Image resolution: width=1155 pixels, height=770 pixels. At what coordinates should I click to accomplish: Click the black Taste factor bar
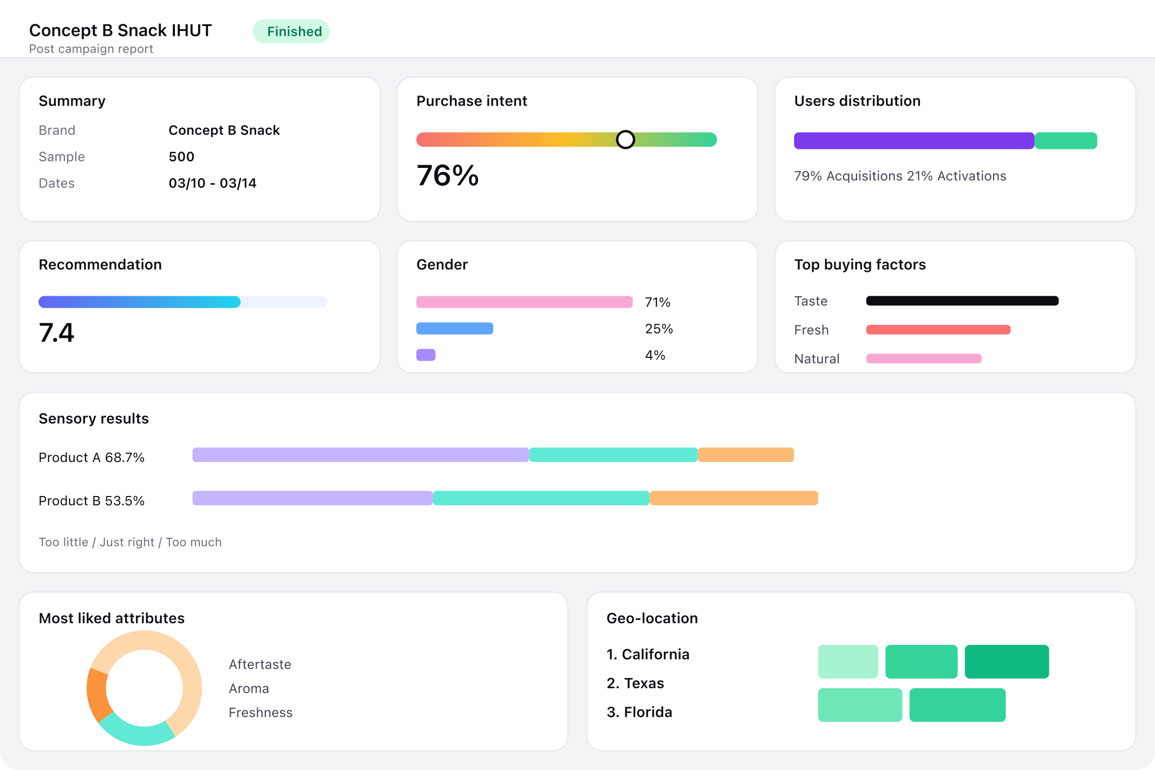point(962,301)
